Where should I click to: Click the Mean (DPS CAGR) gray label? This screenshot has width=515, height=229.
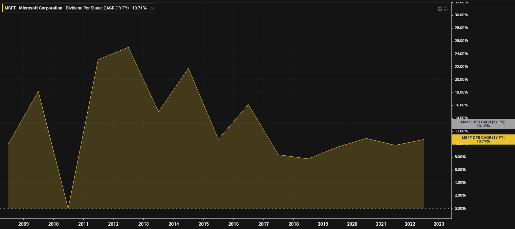pyautogui.click(x=483, y=124)
